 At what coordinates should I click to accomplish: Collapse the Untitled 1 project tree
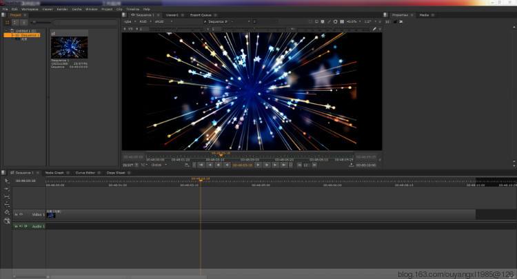(7, 31)
